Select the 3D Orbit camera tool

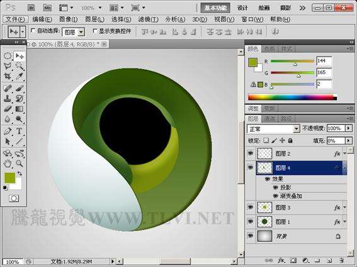click(x=20, y=153)
